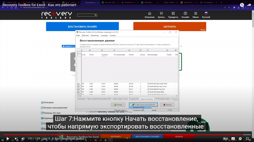This screenshot has height=142, width=254.
Task: Click the red КУПИТЬ button
Action: click(x=179, y=137)
